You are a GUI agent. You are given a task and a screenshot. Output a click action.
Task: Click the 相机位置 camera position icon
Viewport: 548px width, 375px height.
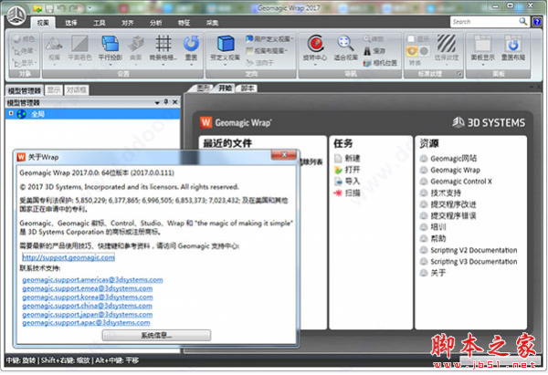[x=367, y=63]
